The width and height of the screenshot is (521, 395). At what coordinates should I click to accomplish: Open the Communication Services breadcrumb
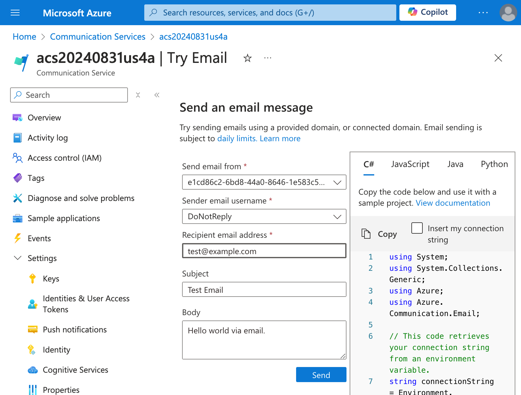tap(98, 37)
